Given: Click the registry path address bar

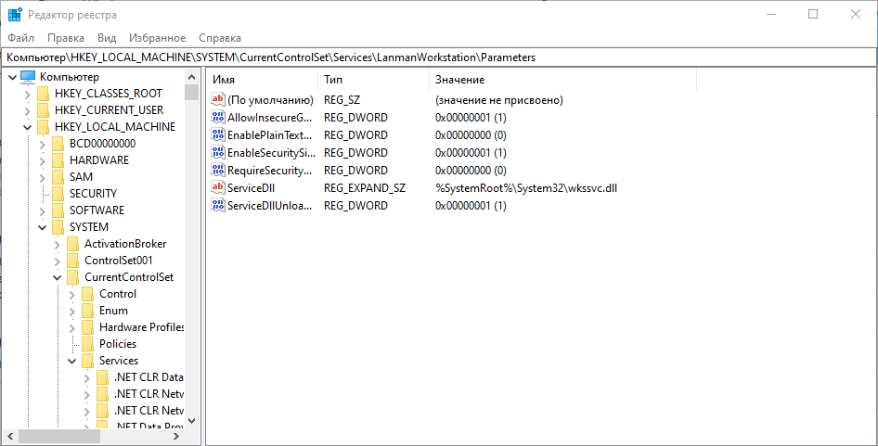Looking at the screenshot, I should 438,57.
